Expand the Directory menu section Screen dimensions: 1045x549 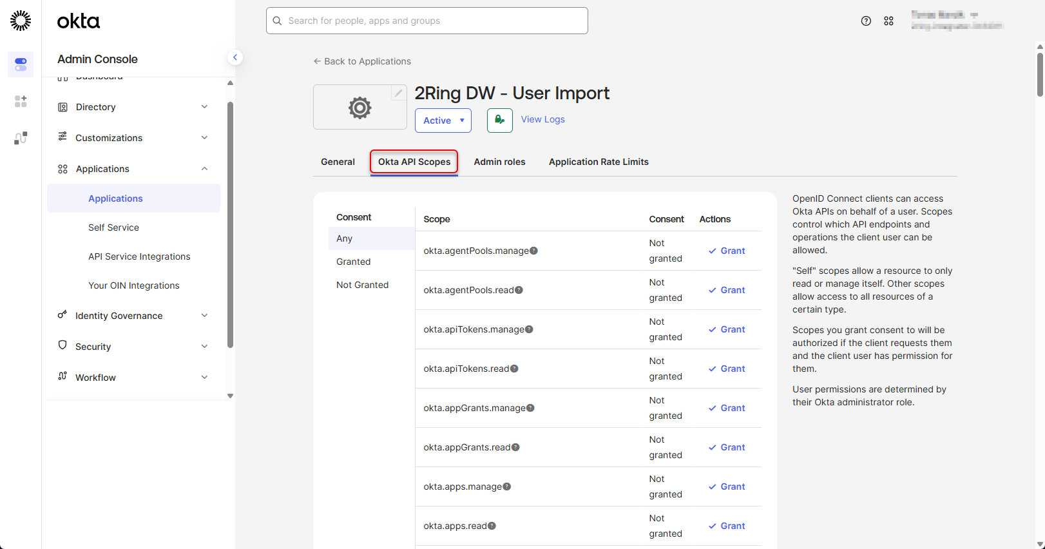pos(133,107)
